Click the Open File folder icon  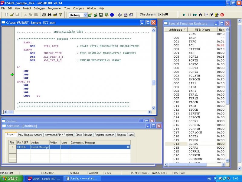(11, 15)
